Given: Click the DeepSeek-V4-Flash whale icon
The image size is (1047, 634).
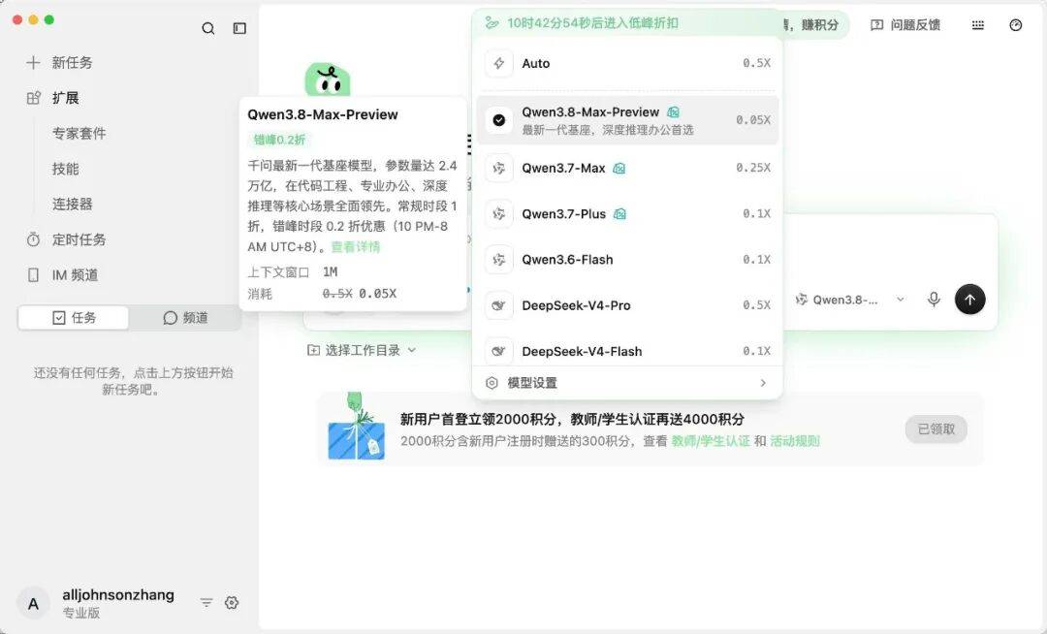Looking at the screenshot, I should click(499, 351).
